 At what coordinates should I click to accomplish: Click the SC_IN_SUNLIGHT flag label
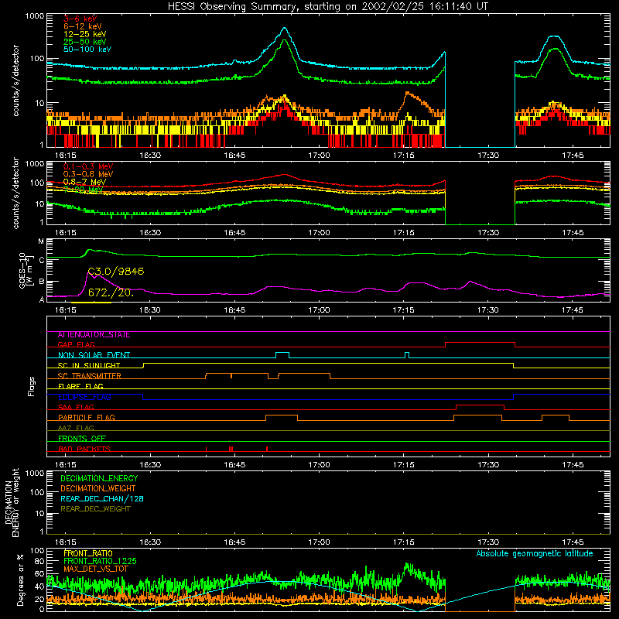click(x=89, y=365)
